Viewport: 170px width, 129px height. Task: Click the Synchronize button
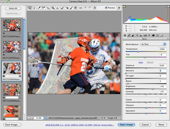pyautogui.click(x=13, y=13)
